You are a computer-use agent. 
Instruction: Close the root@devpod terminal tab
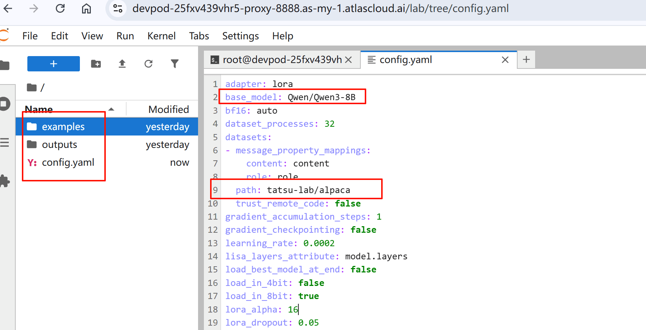348,60
